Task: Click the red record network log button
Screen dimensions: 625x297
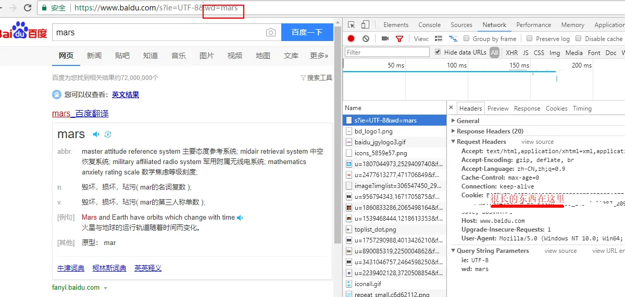Action: click(351, 38)
